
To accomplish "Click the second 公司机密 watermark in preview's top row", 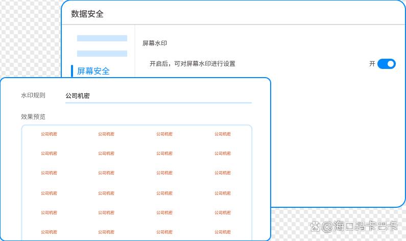I will (106, 134).
